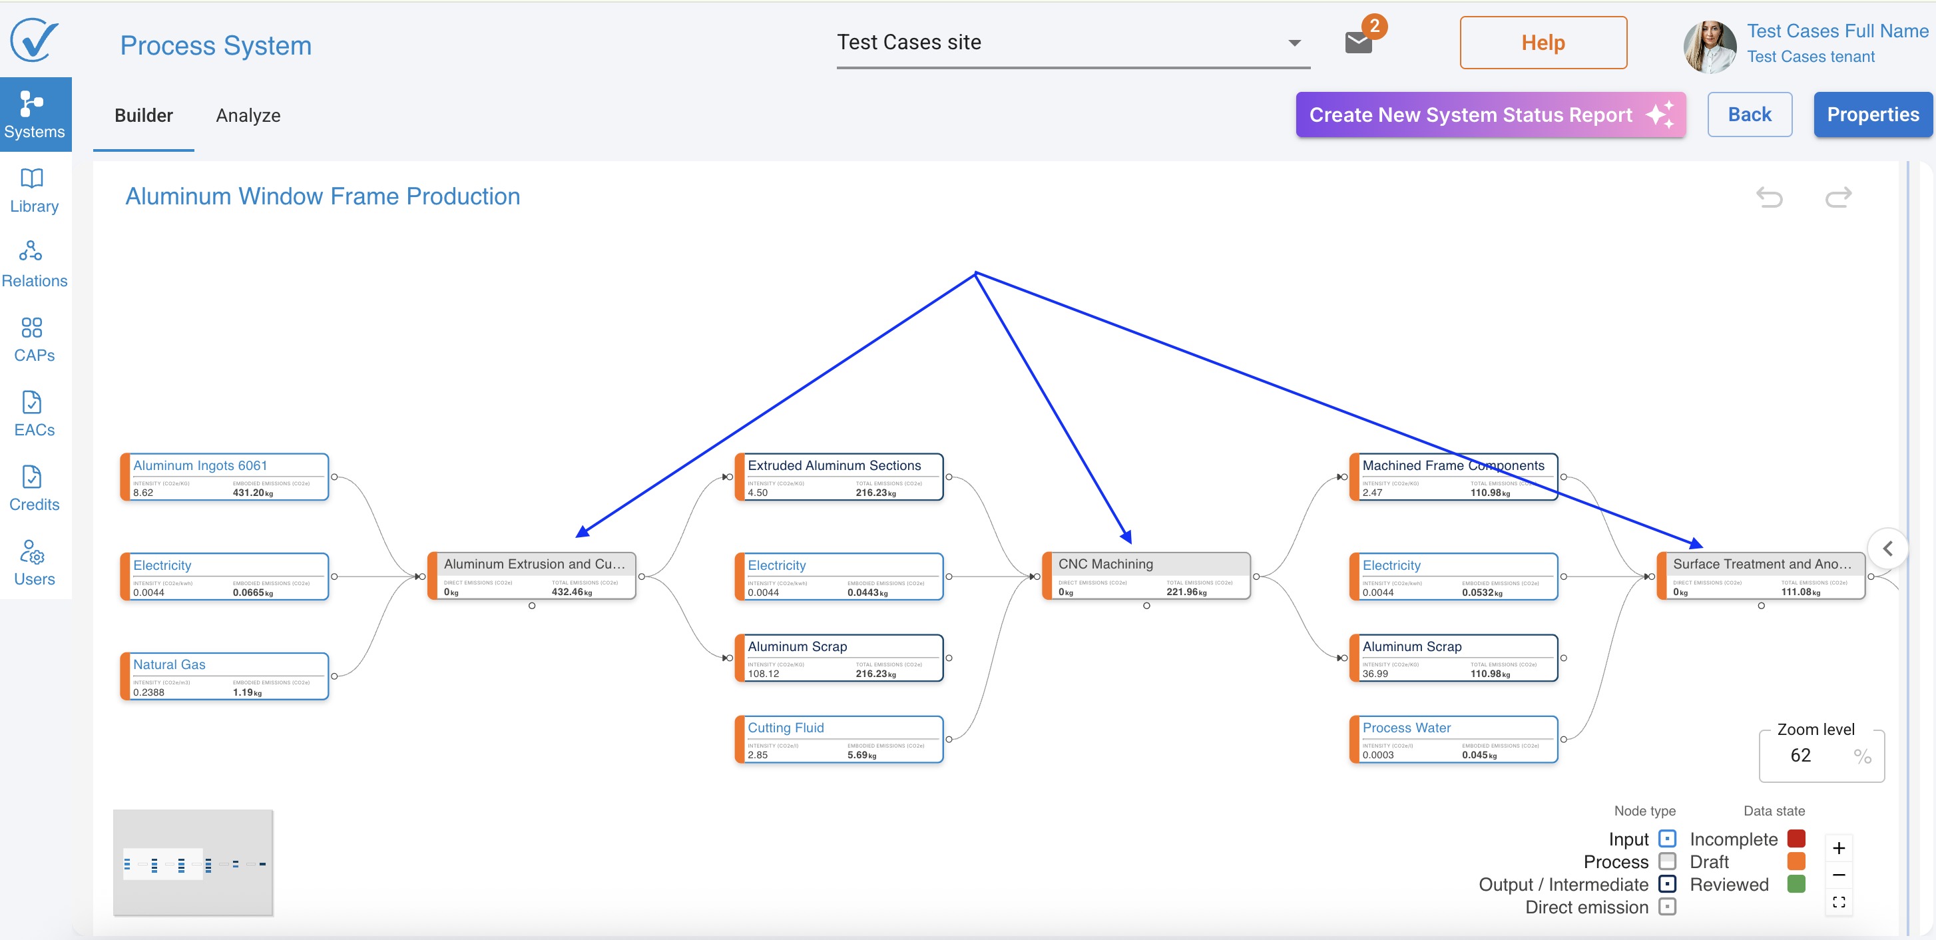Open the CAPs sidebar icon
Viewport: 1936px width, 940px height.
[33, 339]
